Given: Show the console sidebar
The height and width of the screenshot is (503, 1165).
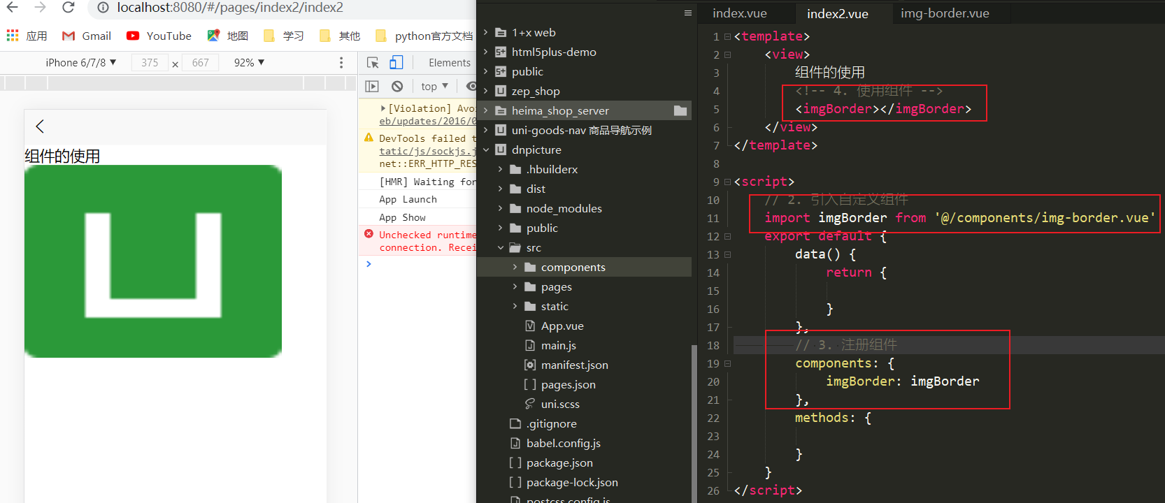Looking at the screenshot, I should (372, 86).
